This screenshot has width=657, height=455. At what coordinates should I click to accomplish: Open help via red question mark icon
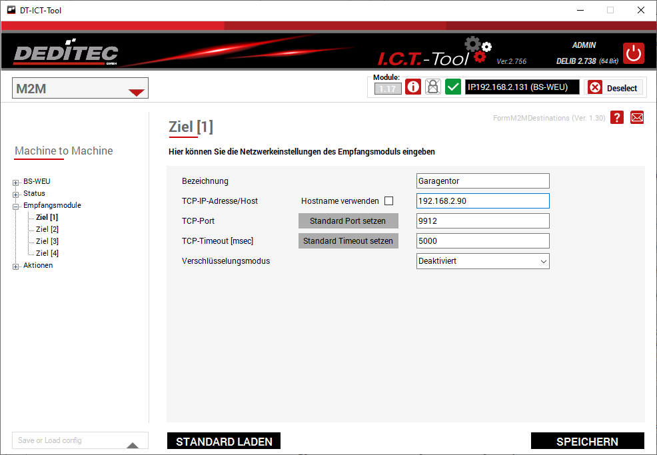617,117
